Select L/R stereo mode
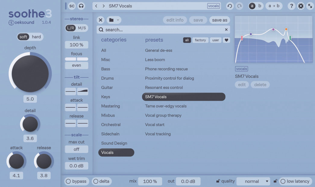 pyautogui.click(x=71, y=28)
